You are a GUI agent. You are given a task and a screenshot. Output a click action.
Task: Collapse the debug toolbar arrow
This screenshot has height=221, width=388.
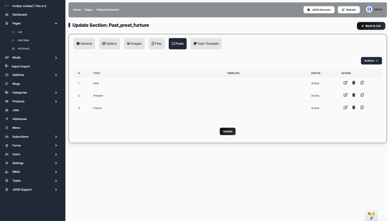click(x=383, y=216)
